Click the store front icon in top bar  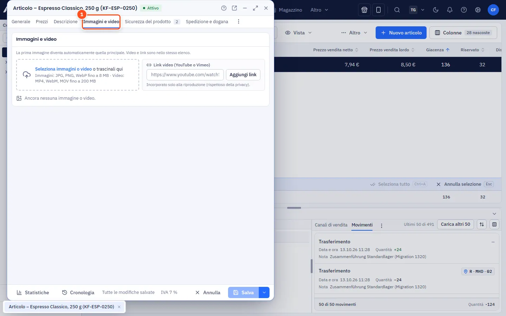pyautogui.click(x=364, y=10)
